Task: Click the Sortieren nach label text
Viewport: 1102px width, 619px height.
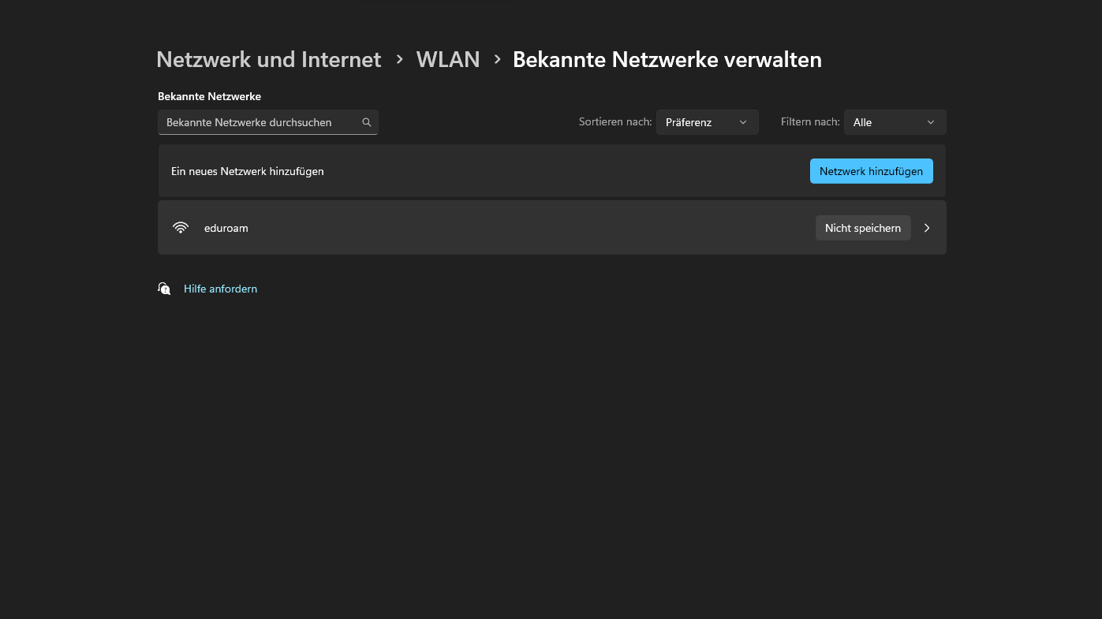Action: (615, 122)
